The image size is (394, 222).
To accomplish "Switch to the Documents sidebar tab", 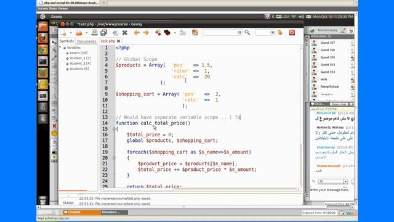I will 86,41.
